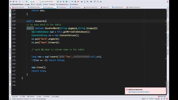Open the Profiler tool window

(46, 96)
